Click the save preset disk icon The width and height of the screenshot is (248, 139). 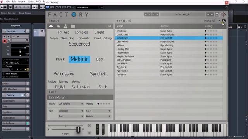click(x=217, y=15)
